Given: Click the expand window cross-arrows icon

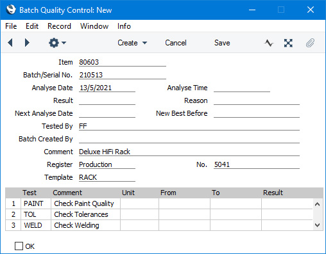Looking at the screenshot, I should tap(288, 43).
